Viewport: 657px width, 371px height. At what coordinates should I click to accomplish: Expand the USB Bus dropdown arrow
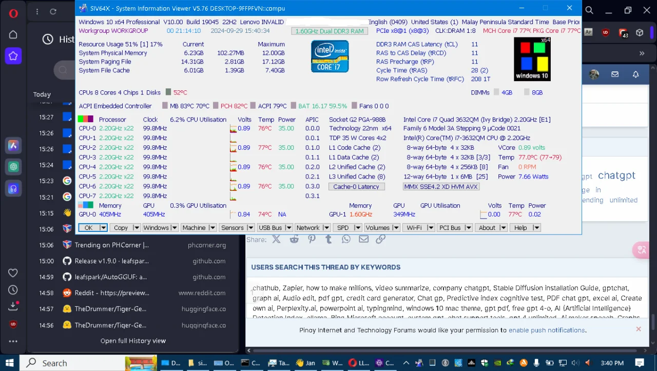pos(289,228)
